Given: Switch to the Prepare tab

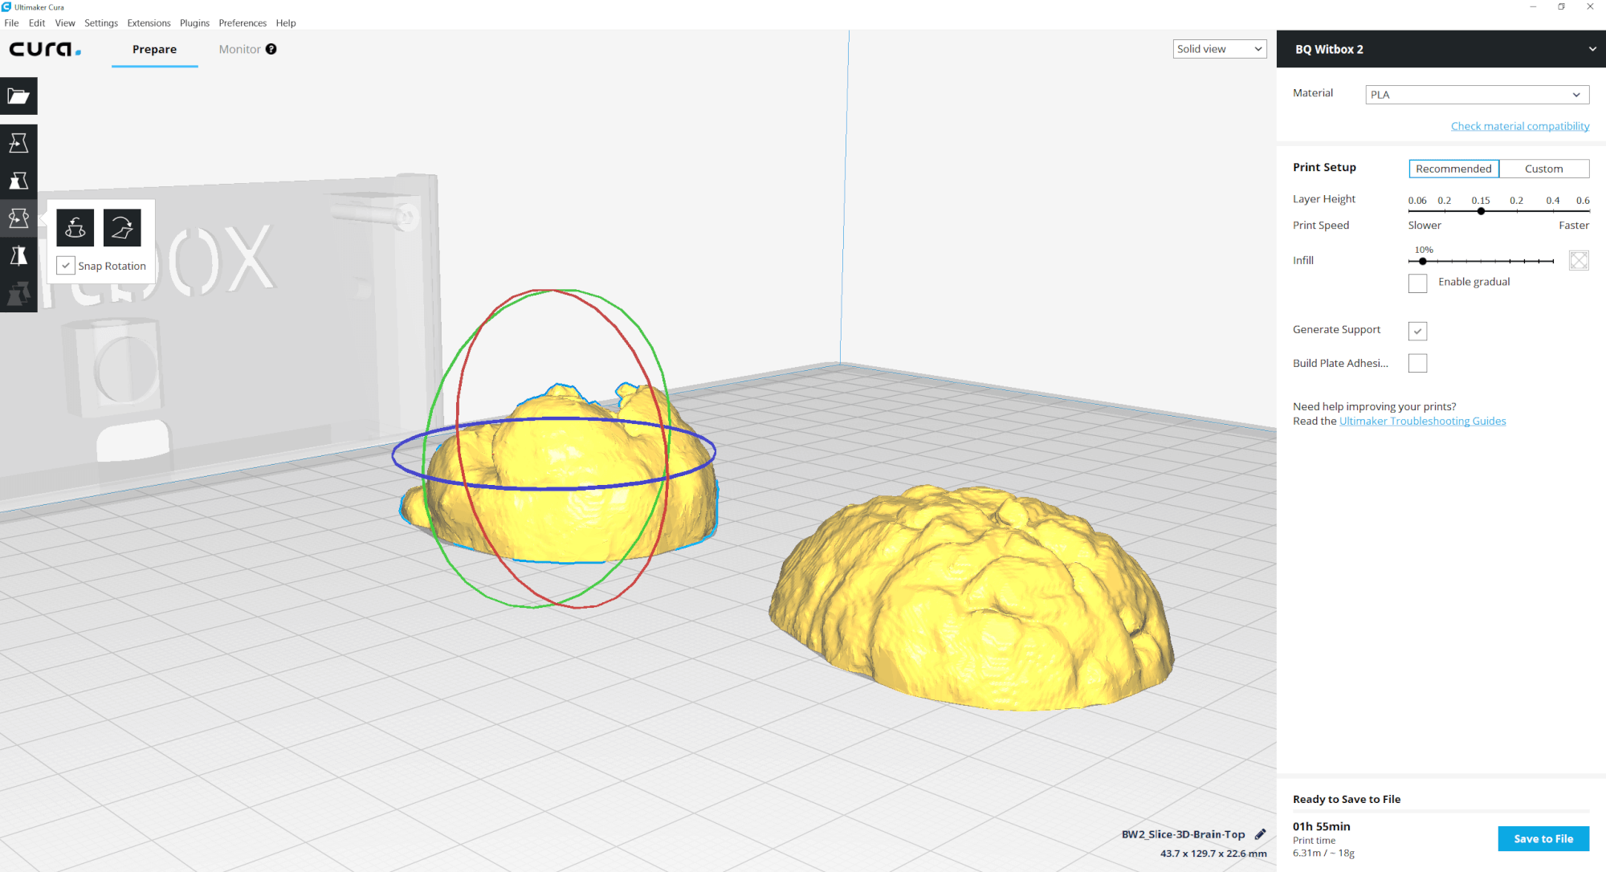Looking at the screenshot, I should (154, 49).
